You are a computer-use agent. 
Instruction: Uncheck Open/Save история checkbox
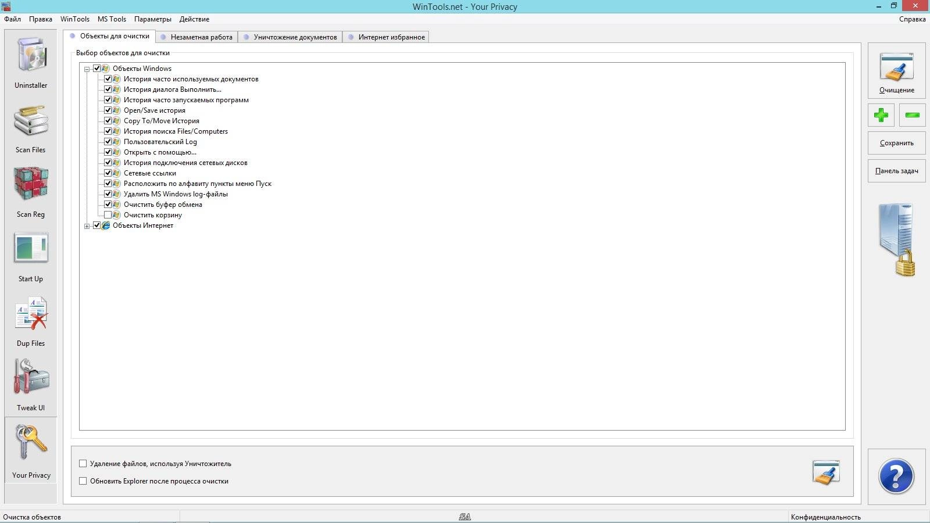click(x=108, y=110)
